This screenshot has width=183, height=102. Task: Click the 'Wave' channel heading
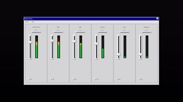58,27
